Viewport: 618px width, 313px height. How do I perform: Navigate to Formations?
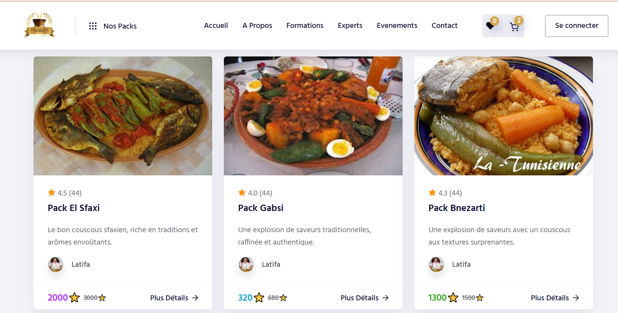[305, 25]
